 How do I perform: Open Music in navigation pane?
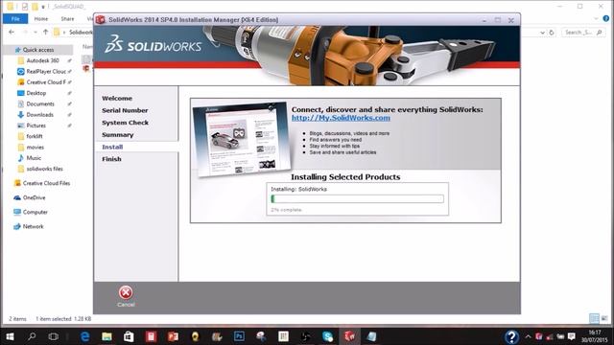34,158
